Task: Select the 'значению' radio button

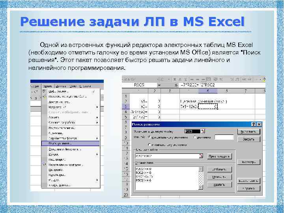Action: coord(195,137)
